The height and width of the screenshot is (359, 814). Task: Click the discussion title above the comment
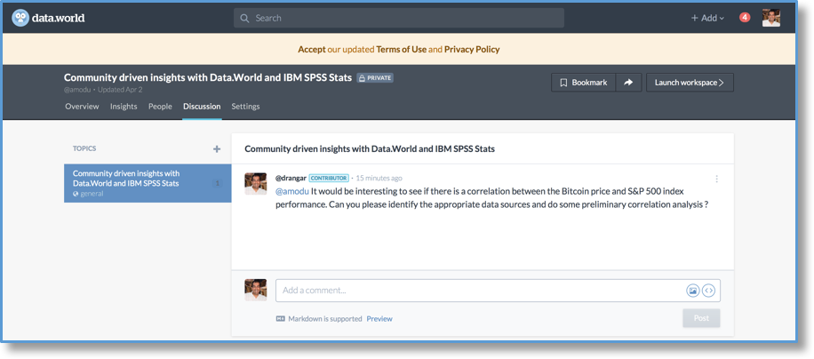370,149
